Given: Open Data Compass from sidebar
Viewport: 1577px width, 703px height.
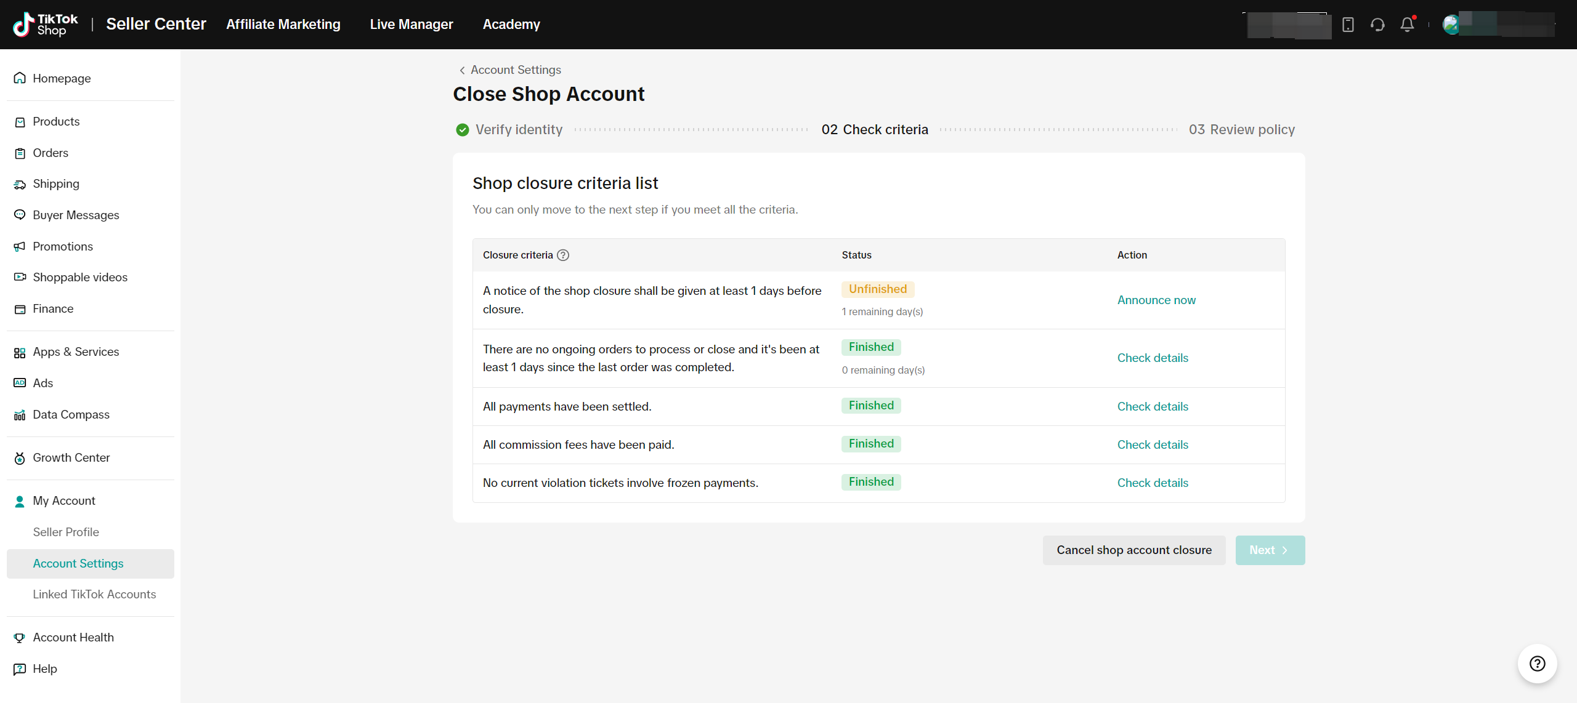Looking at the screenshot, I should [71, 414].
